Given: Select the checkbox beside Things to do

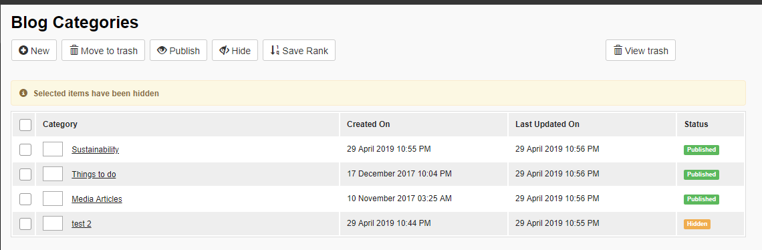Looking at the screenshot, I should pyautogui.click(x=25, y=174).
